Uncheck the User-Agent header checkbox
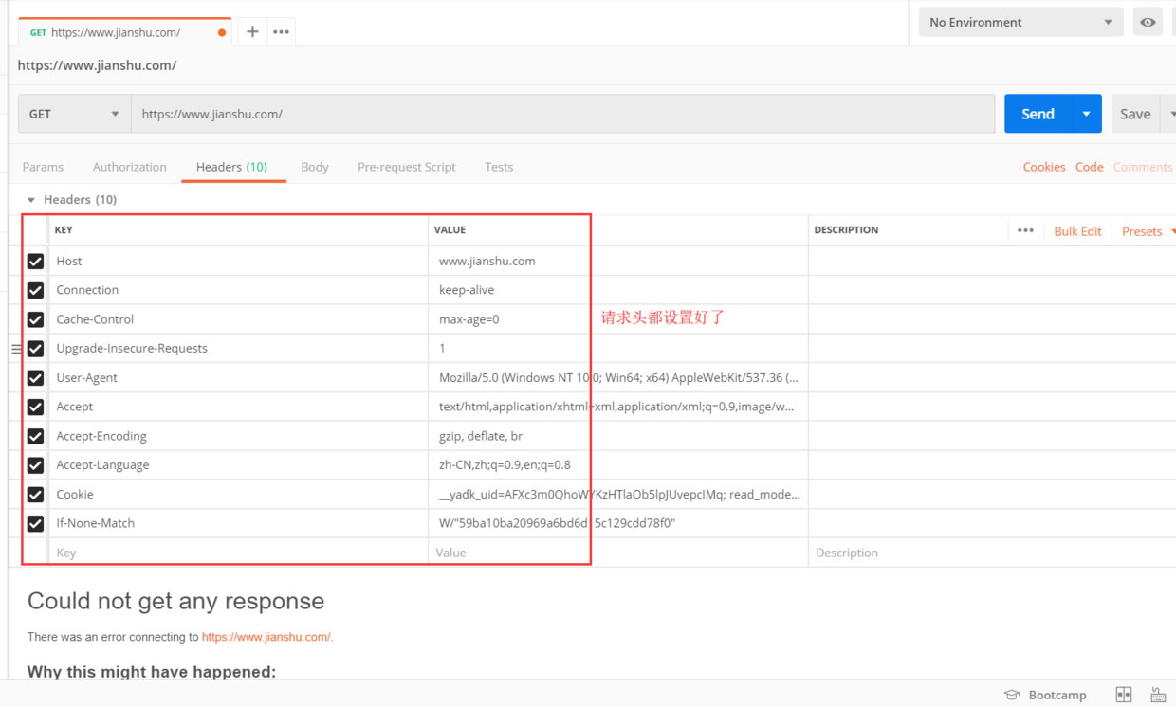Viewport: 1176px width, 707px height. (x=35, y=377)
